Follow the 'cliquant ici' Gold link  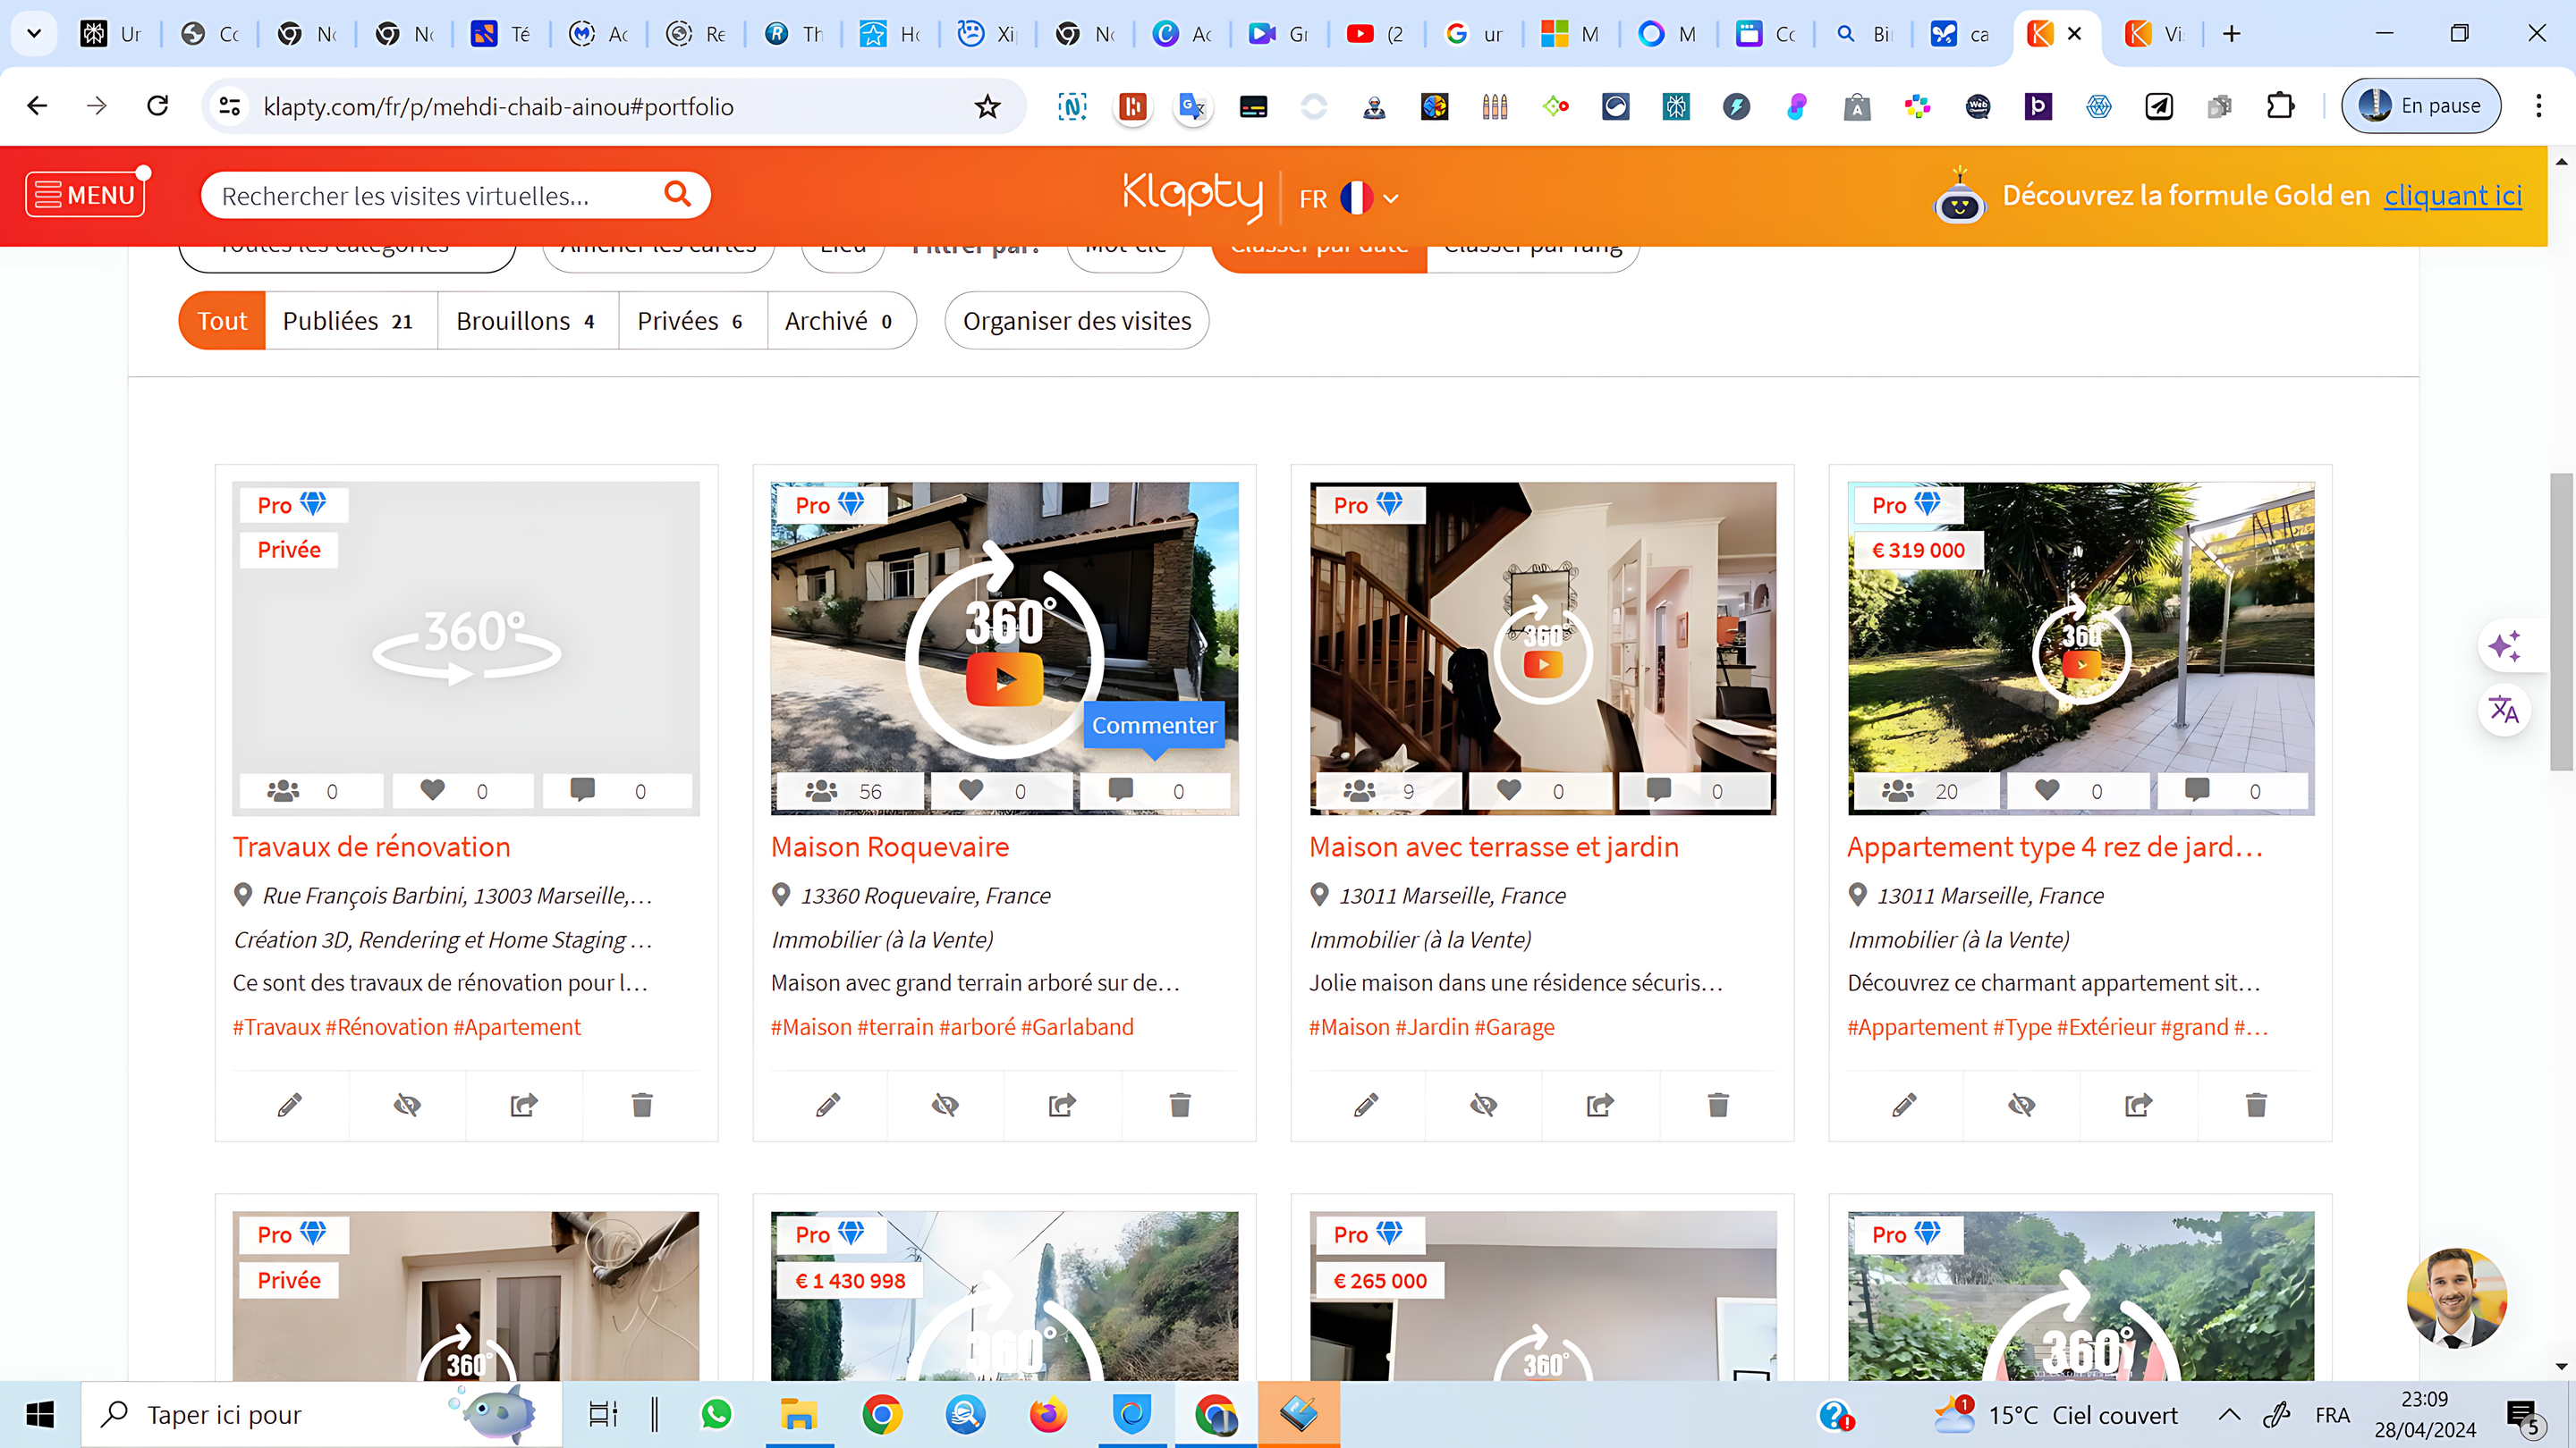click(2452, 196)
